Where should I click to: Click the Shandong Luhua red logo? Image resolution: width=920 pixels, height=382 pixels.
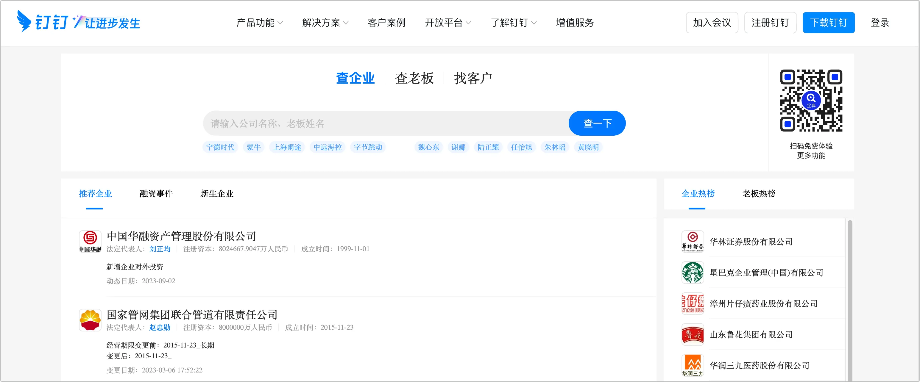click(693, 334)
